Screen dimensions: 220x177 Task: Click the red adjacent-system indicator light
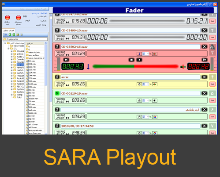click(x=19, y=18)
